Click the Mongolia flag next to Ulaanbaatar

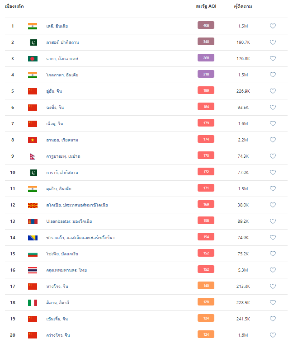[x=33, y=221]
